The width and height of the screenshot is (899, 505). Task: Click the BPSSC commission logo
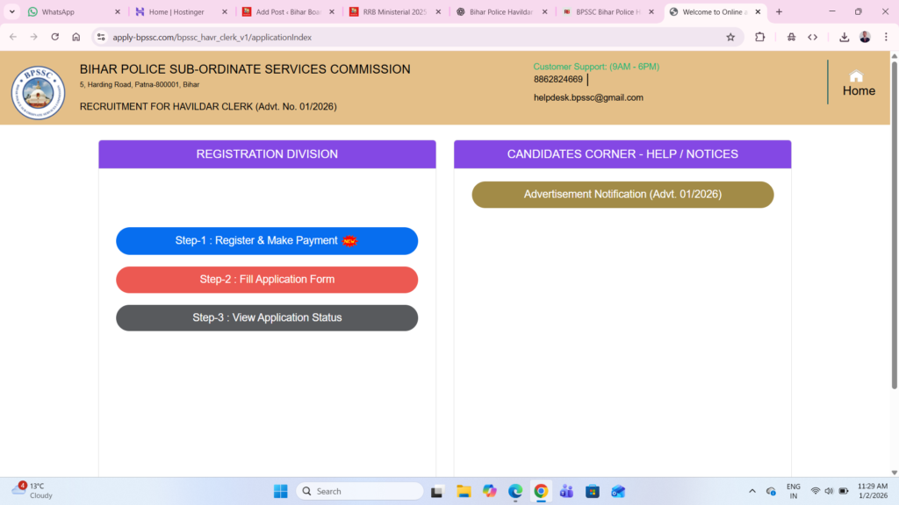38,89
